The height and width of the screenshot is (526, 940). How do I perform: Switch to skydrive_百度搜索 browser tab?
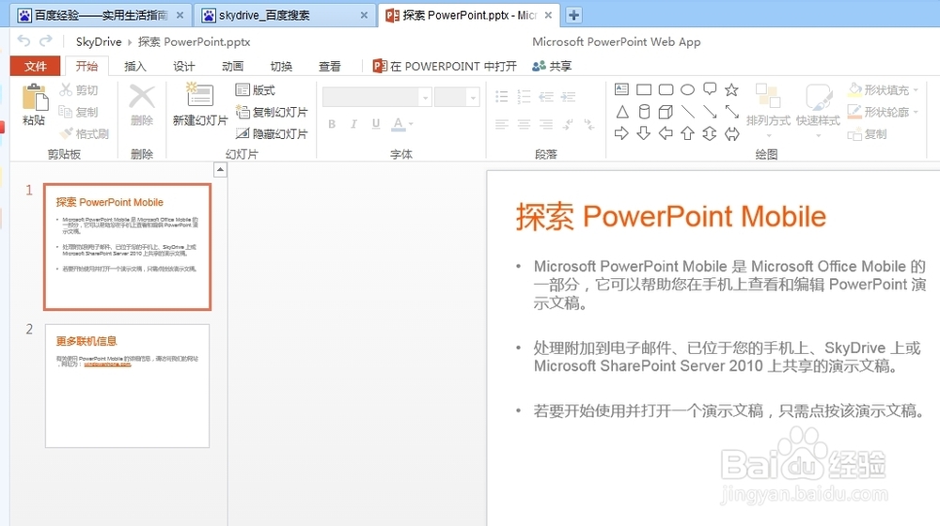(x=284, y=15)
